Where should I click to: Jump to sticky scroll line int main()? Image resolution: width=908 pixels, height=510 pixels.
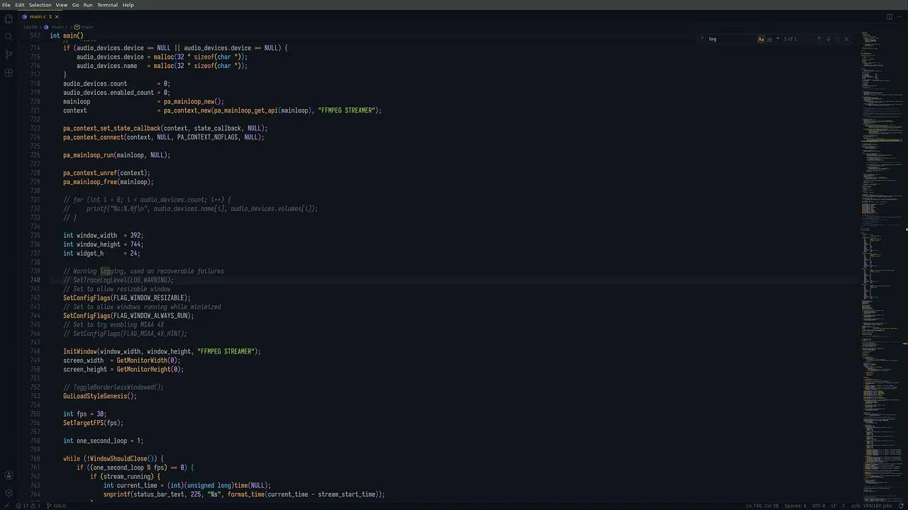(x=66, y=35)
